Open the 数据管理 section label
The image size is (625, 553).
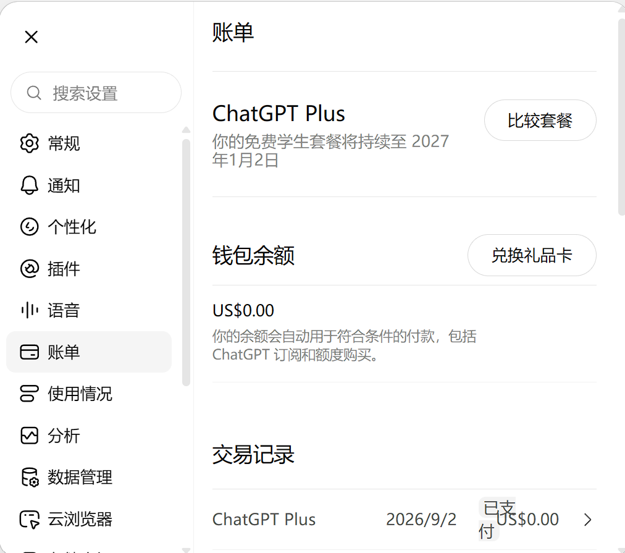point(80,477)
